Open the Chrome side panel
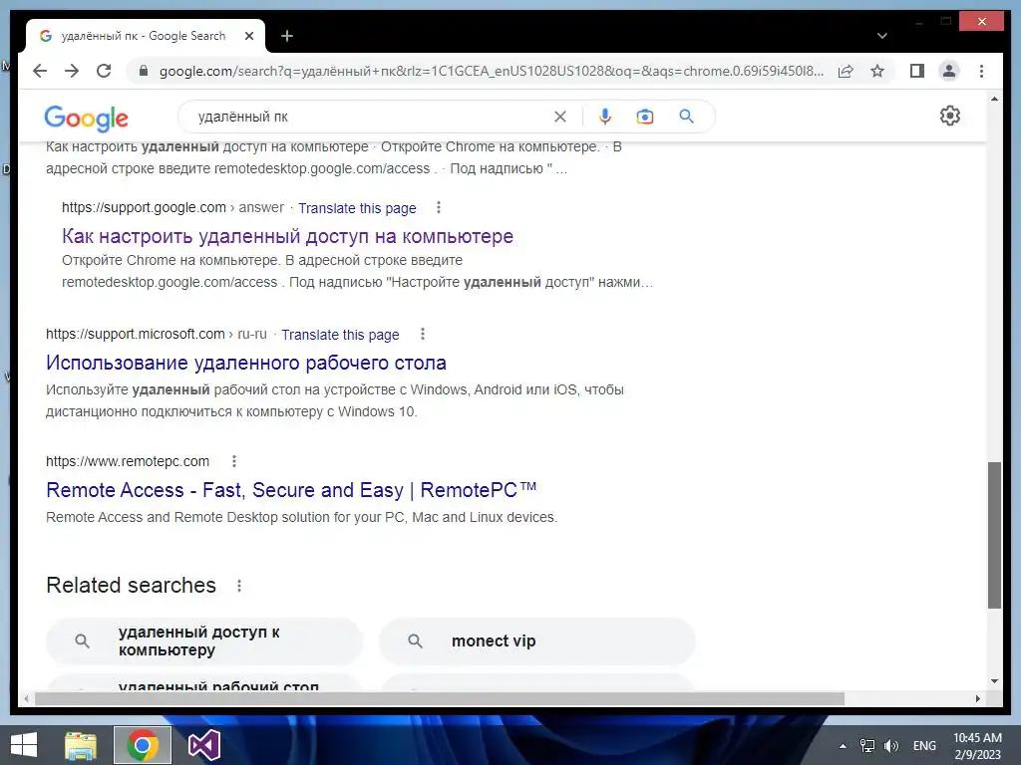The image size is (1021, 765). click(917, 71)
